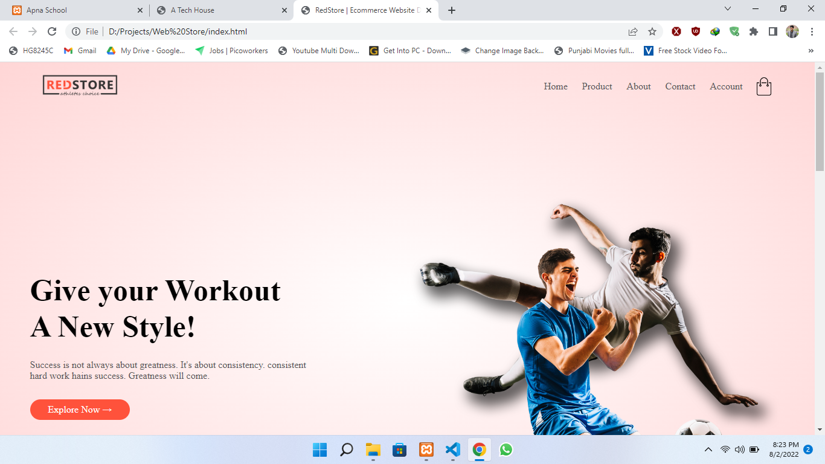
Task: Switch to the A Tech House tab
Action: [222, 10]
